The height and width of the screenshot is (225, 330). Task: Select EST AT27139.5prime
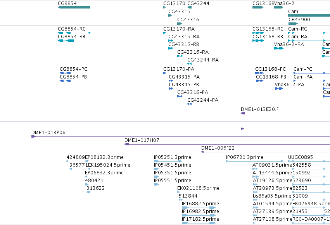(255, 216)
